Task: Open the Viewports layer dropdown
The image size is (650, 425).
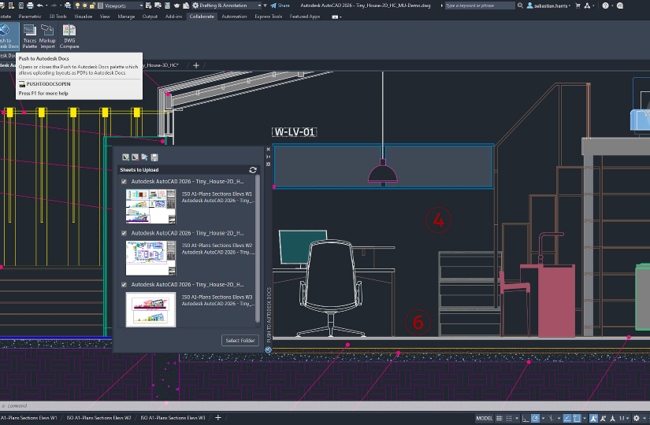Action: click(x=141, y=6)
